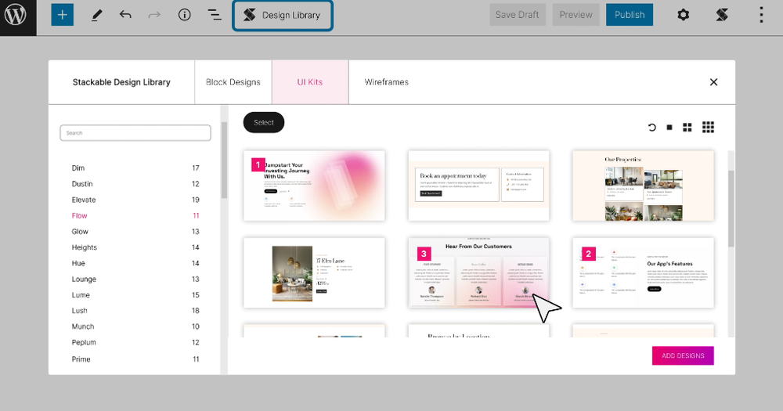This screenshot has width=783, height=411.
Task: Select the Prime UI kit
Action: 135,359
